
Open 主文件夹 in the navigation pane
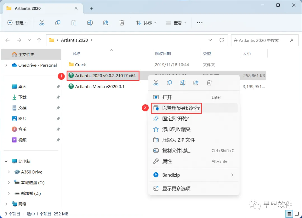tap(31, 55)
